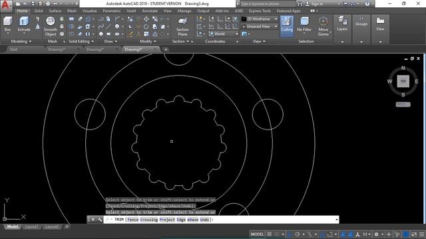Switch to the Layout1 tab

(31, 226)
